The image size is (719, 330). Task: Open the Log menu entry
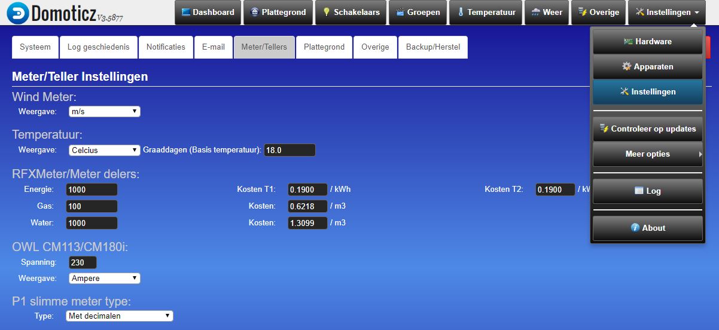coord(647,191)
